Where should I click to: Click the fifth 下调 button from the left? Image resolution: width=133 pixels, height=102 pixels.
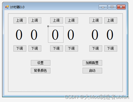(96, 48)
